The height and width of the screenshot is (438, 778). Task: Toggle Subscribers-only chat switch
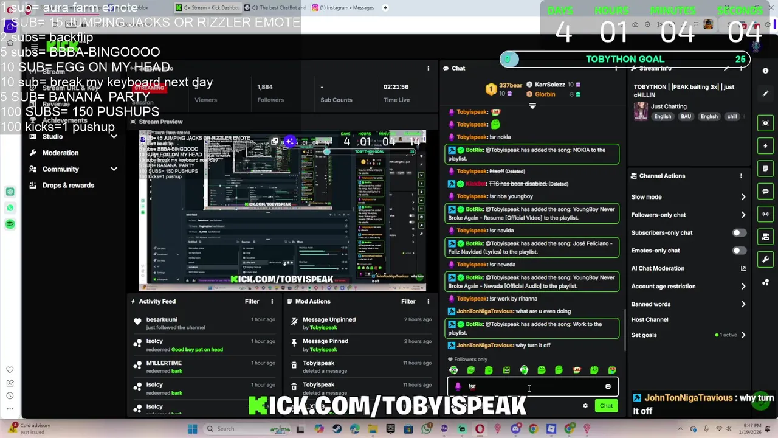[x=738, y=233]
